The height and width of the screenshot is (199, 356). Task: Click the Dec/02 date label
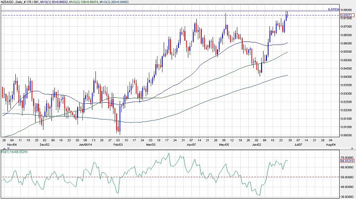click(44, 144)
